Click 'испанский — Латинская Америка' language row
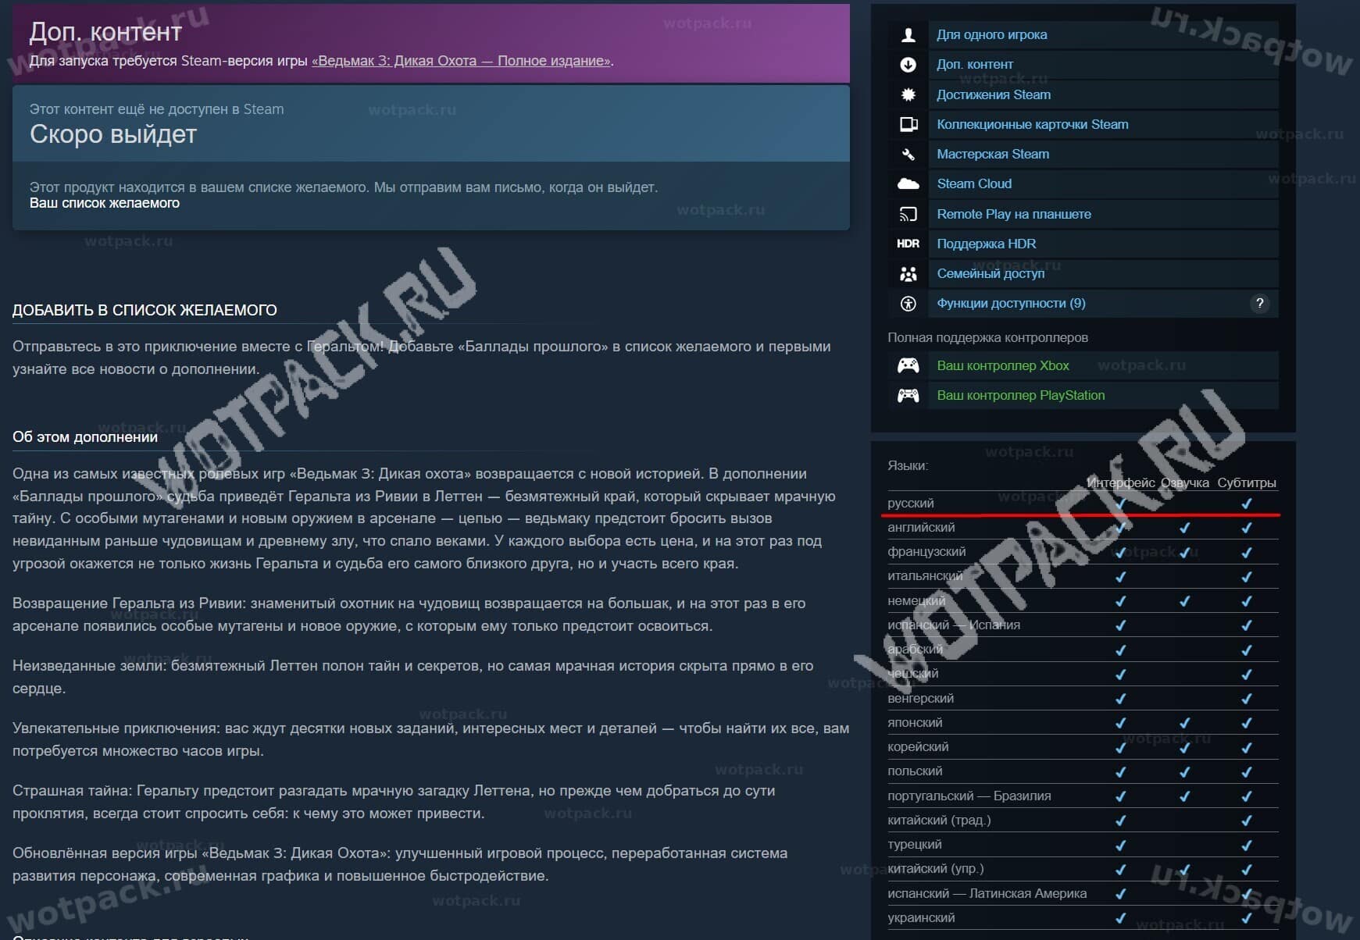 1083,893
